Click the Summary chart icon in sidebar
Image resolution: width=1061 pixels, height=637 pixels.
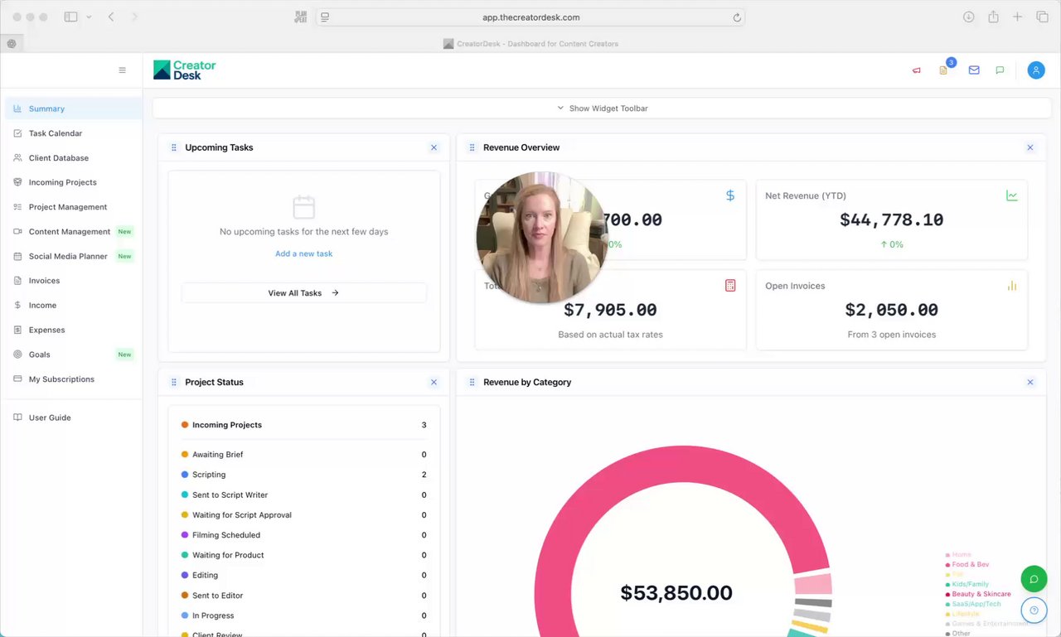pyautogui.click(x=17, y=109)
